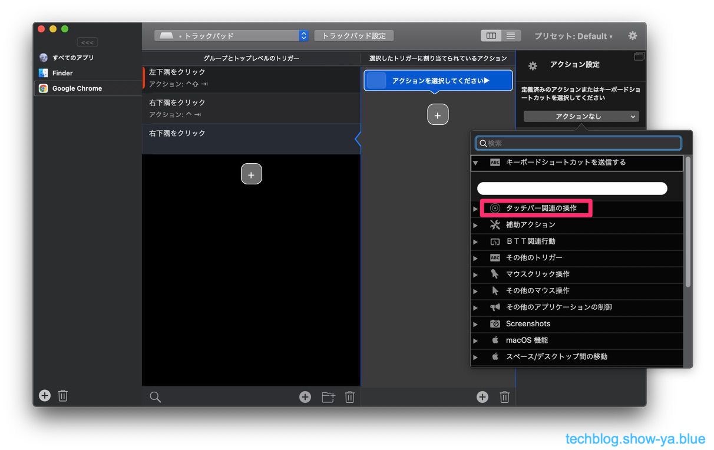Create new trigger folder icon
The image size is (714, 450).
[328, 397]
